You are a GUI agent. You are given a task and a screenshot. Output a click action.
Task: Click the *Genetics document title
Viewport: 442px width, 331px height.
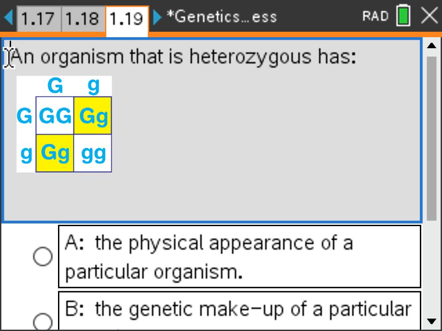(x=221, y=17)
